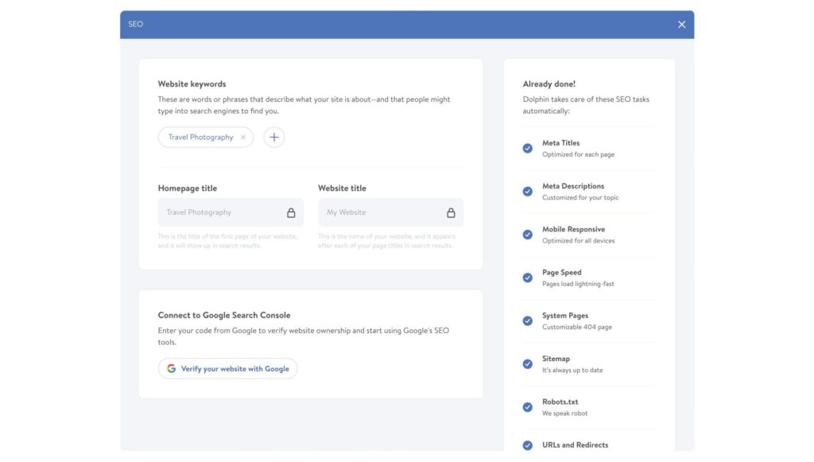The height and width of the screenshot is (462, 814).
Task: Click the Sitemap checkmark icon
Action: point(528,364)
